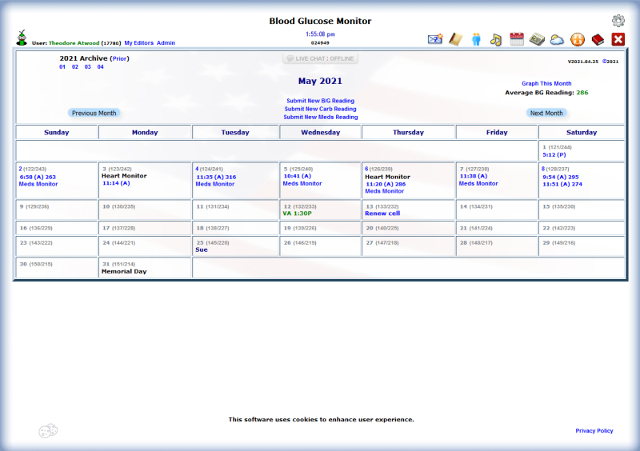
Task: Click user name Theodore Atwood
Action: (x=74, y=43)
